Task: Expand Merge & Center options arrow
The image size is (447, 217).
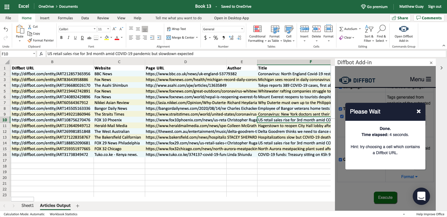Action: (x=197, y=37)
